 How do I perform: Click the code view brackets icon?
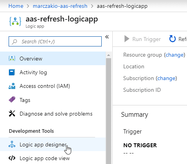coord(12,158)
